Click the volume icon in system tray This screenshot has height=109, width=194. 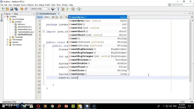[x=170, y=106]
